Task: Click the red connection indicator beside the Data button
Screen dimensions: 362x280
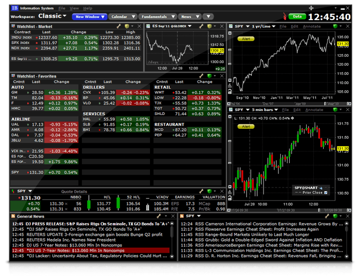Action: pyautogui.click(x=285, y=15)
